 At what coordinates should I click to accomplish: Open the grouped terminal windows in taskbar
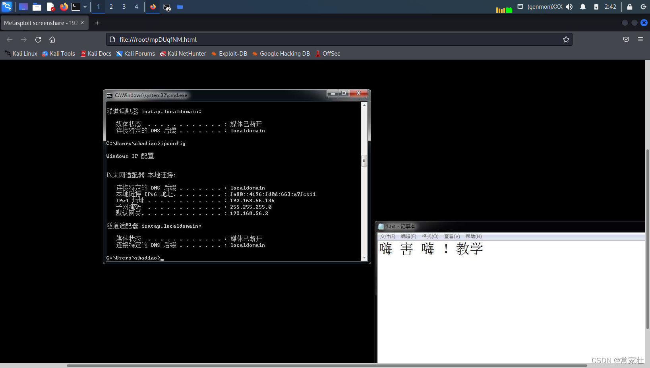click(x=167, y=7)
